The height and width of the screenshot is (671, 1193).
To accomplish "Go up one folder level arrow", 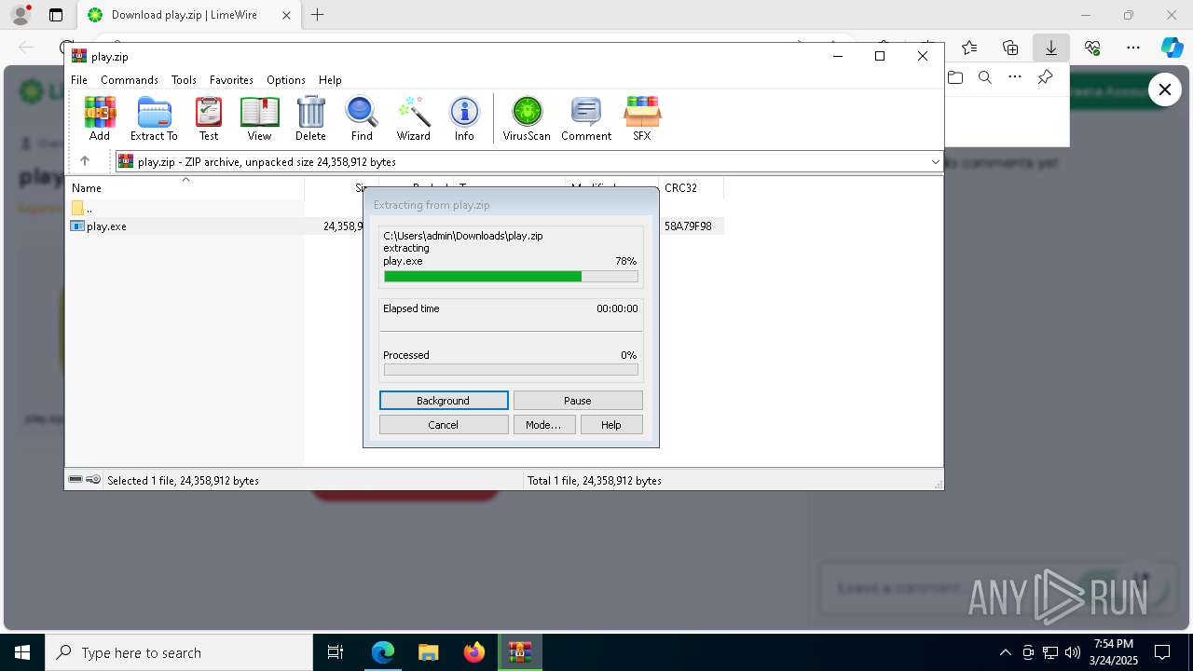I will coord(85,161).
